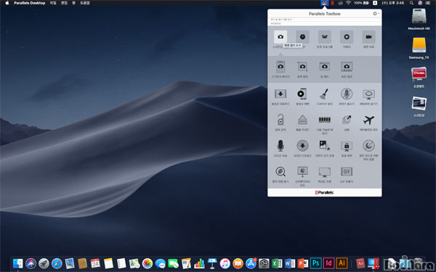The image size is (436, 272).
Task: Click the Eject Volumes tool
Action: [x=302, y=120]
